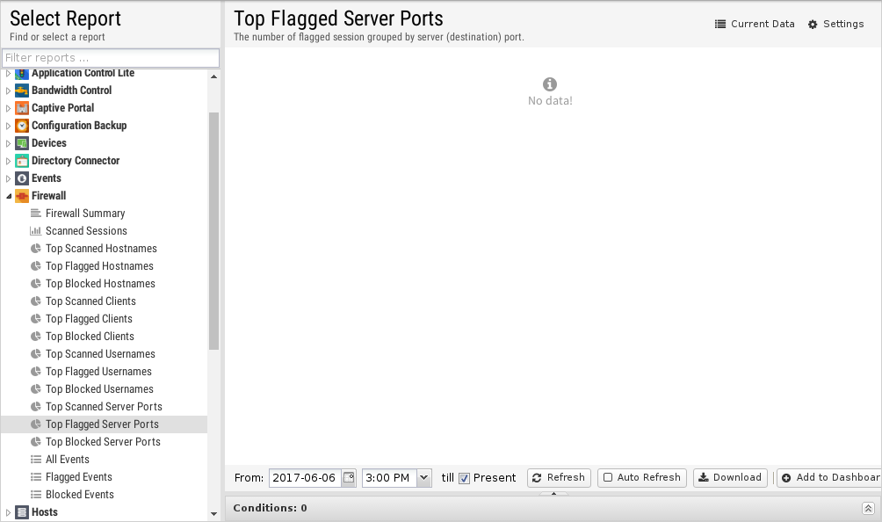Expand the Bandwidth Control tree node
882x522 pixels.
click(x=8, y=91)
